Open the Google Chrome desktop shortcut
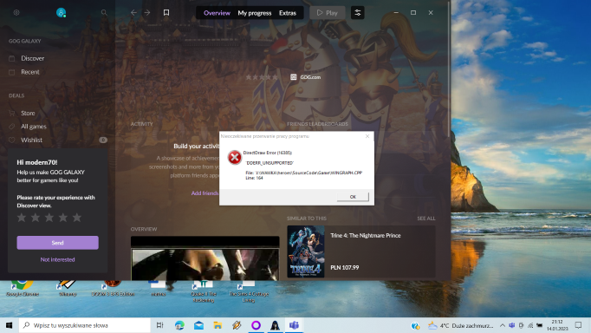Image resolution: width=591 pixels, height=333 pixels. (x=23, y=289)
